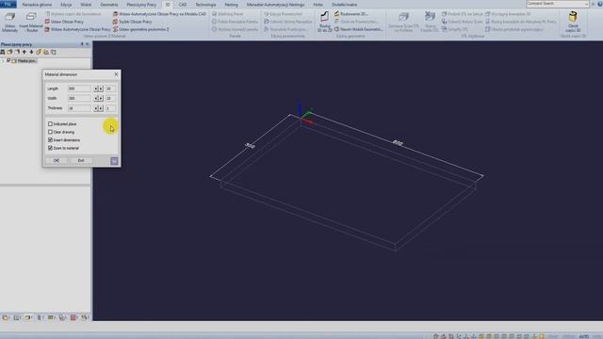
Task: Click last icon in bottom-left panel tab bar
Action: (x=85, y=317)
